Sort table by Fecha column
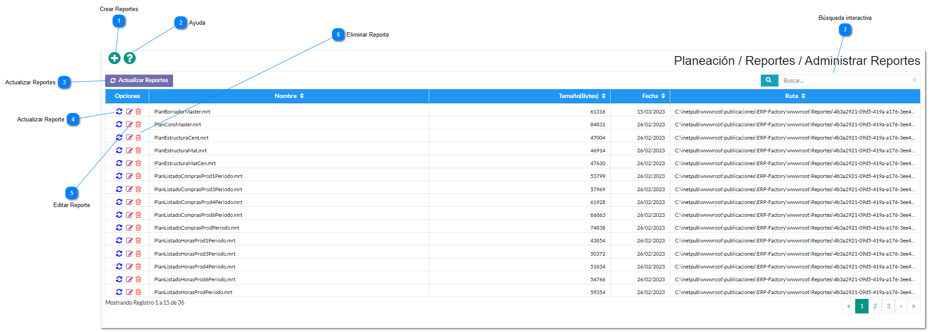The height and width of the screenshot is (332, 929). [x=640, y=96]
